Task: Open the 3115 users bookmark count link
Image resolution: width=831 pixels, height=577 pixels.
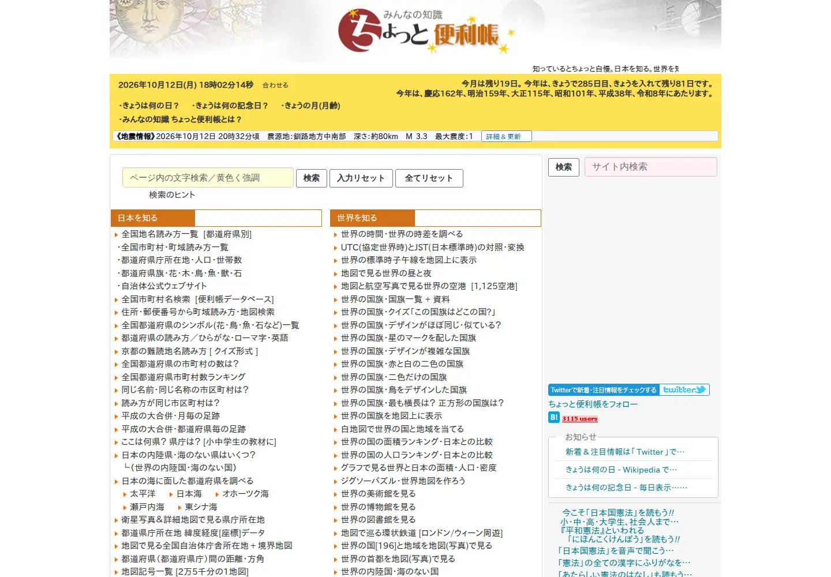Action: (580, 419)
